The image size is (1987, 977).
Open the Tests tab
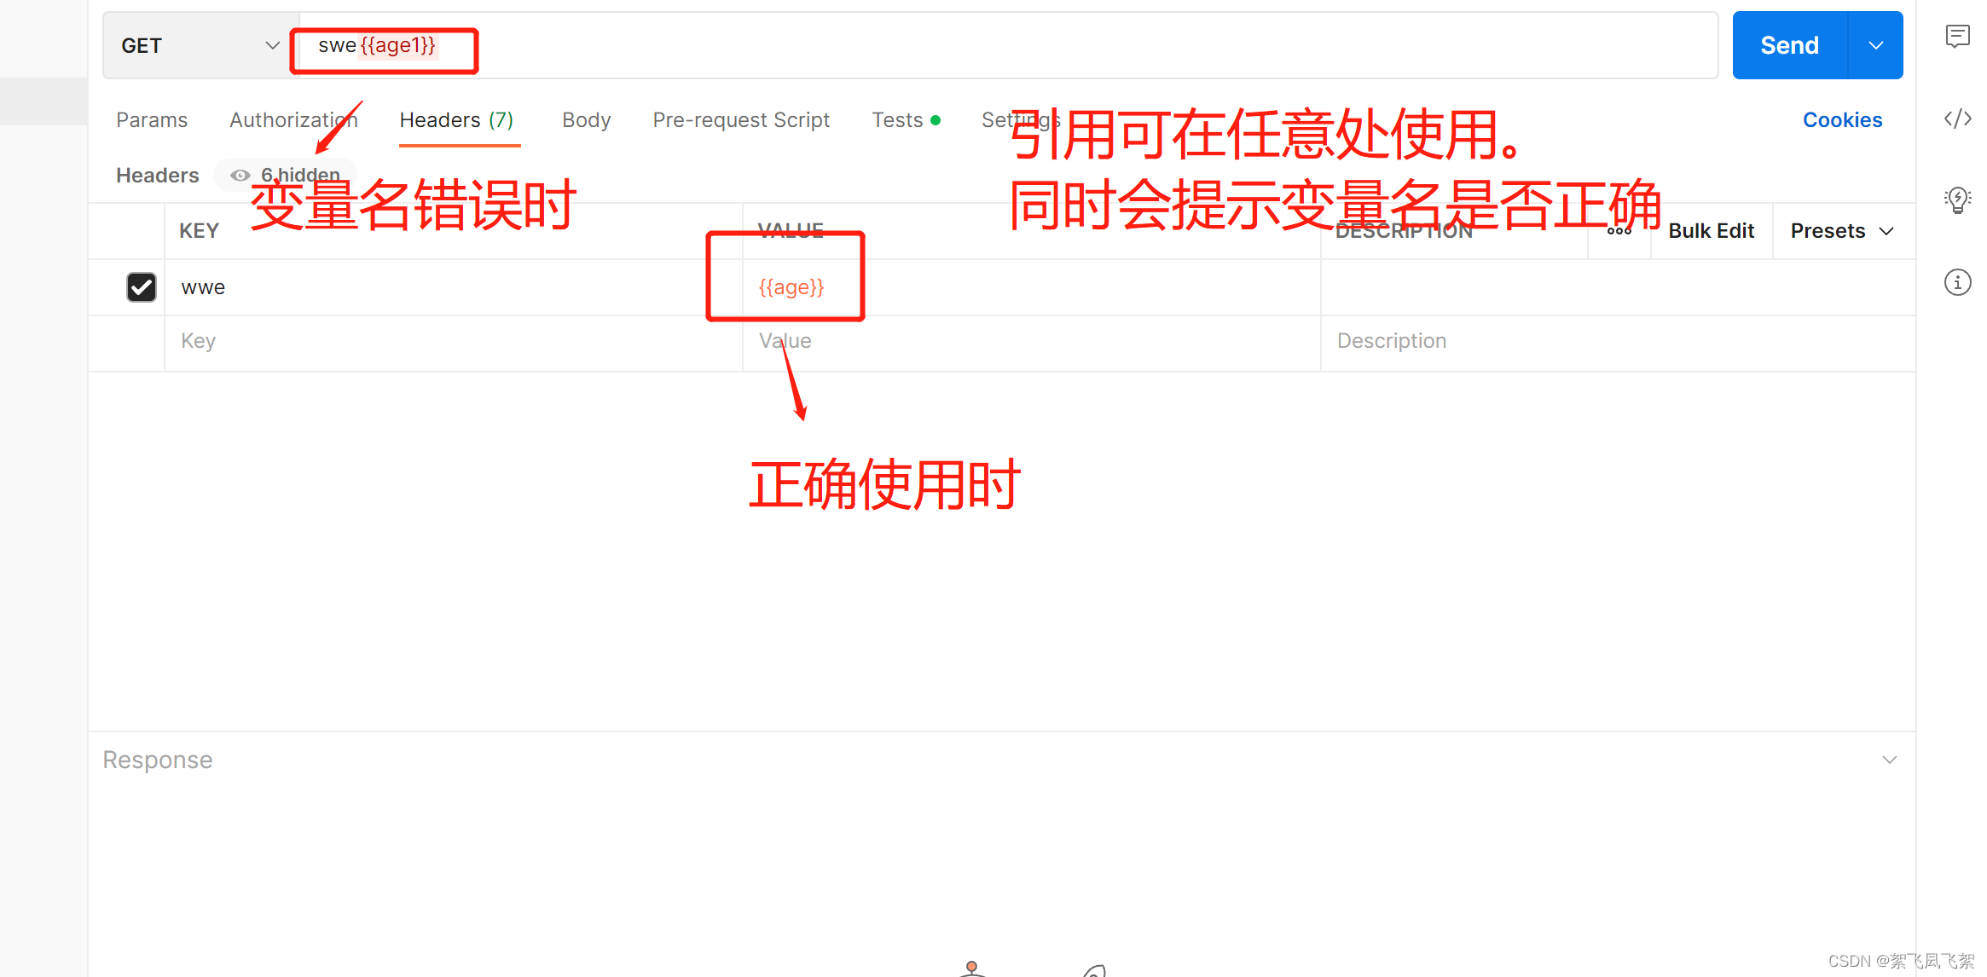click(x=897, y=120)
